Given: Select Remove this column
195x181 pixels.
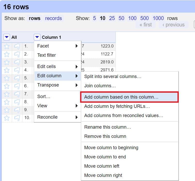Looking at the screenshot, I should 130,136.
